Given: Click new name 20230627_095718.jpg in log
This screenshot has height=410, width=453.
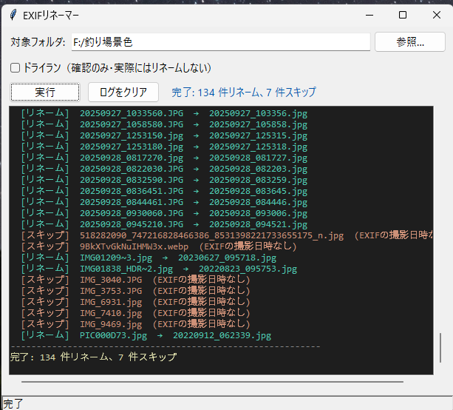Looking at the screenshot, I should click(x=228, y=258).
